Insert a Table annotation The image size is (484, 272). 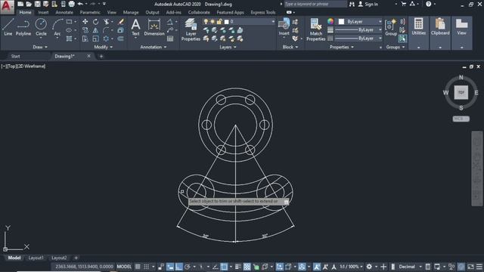(170, 39)
